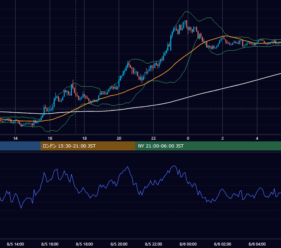The height and width of the screenshot is (248, 281).
Task: Click hour label 16 on price chart axis
Action: pos(50,138)
